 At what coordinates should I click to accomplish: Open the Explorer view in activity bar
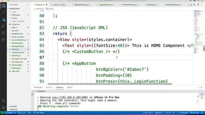click(4, 6)
